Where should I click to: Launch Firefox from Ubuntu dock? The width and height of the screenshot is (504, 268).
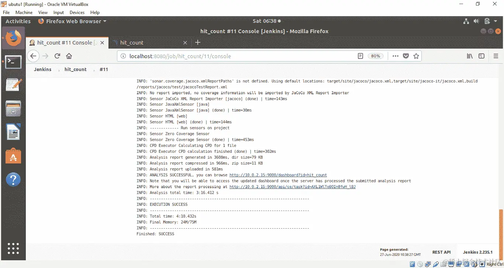tap(13, 38)
